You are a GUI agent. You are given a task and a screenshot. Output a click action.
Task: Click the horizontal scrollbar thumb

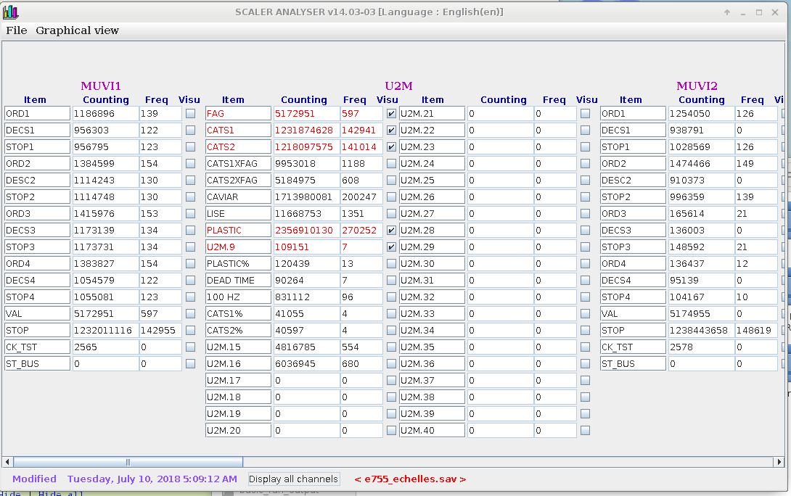coord(128,462)
